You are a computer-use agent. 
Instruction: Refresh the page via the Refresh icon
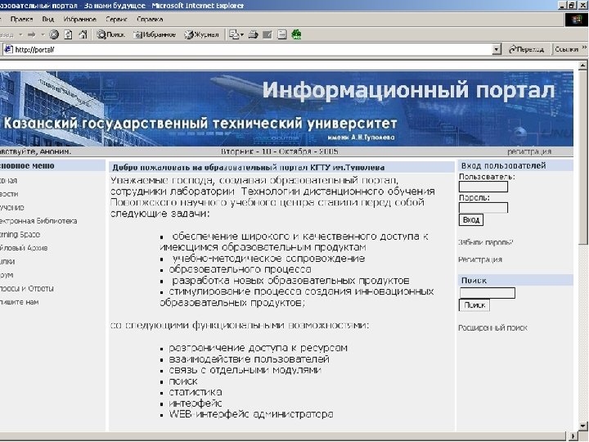pos(68,34)
